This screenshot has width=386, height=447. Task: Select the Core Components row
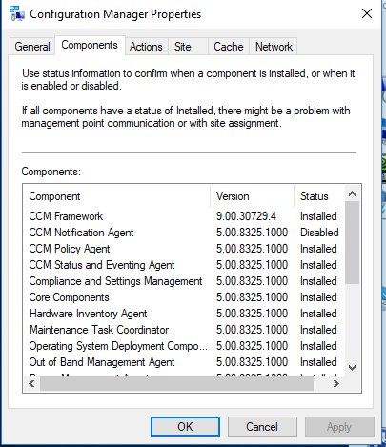[x=184, y=297]
